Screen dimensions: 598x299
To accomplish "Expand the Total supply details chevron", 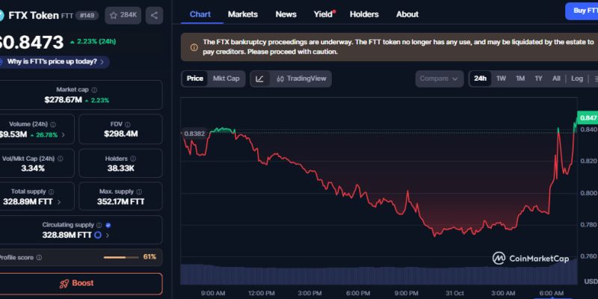I will (x=59, y=202).
